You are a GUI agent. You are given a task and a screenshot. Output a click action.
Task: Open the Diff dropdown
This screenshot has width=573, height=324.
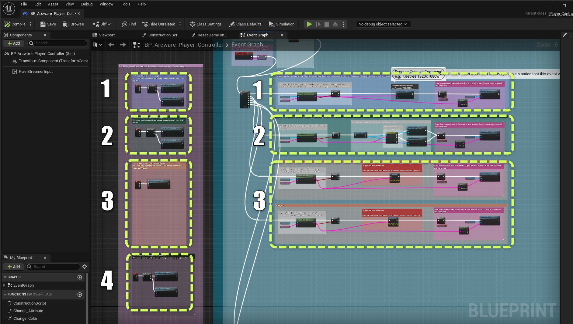[x=102, y=24]
